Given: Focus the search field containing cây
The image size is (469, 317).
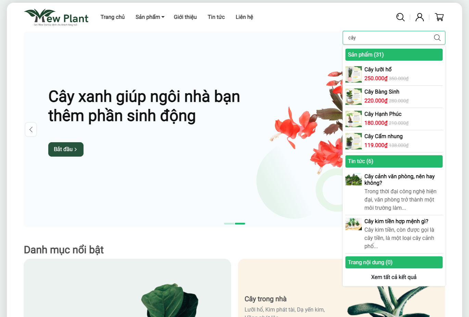Looking at the screenshot, I should click(x=389, y=38).
